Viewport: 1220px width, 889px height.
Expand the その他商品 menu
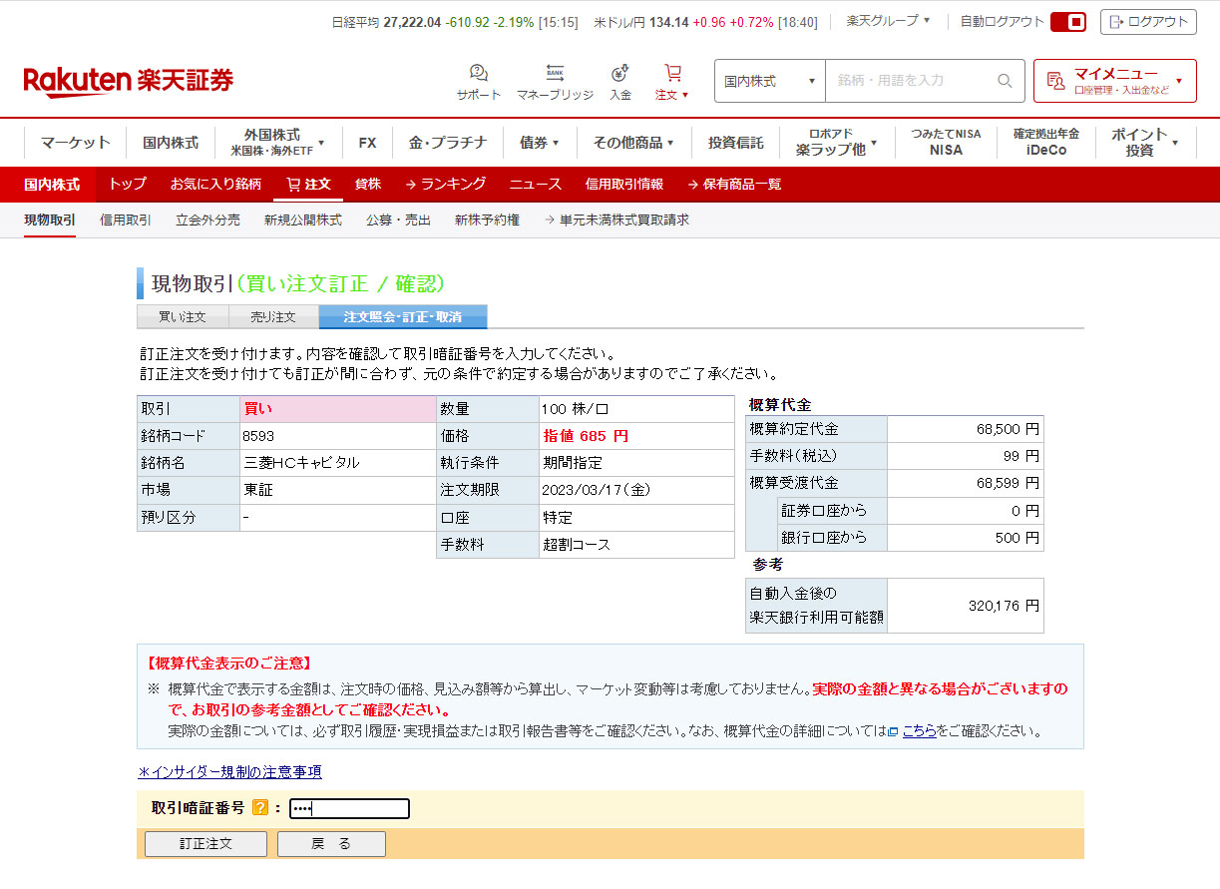click(x=633, y=143)
